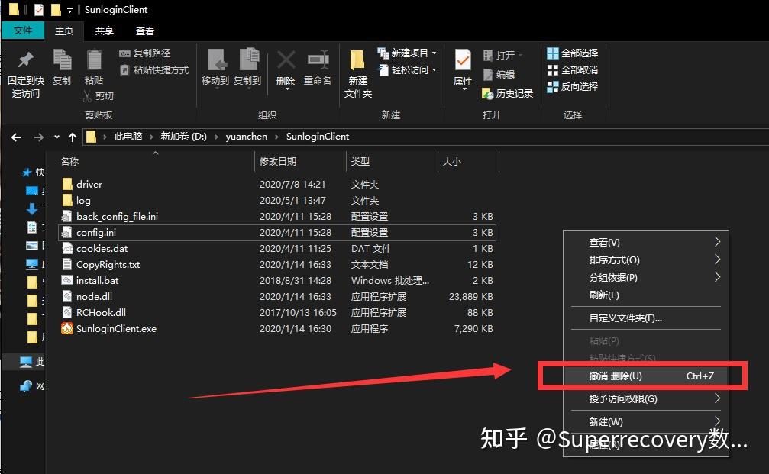Switch to the Home (主页) tab
This screenshot has height=474, width=769.
(x=63, y=31)
